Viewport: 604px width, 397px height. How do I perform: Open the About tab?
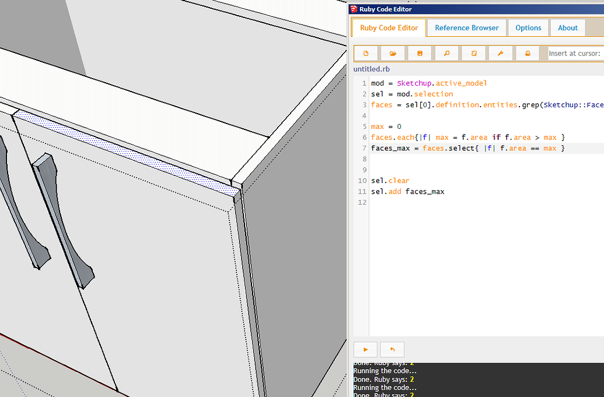[568, 27]
